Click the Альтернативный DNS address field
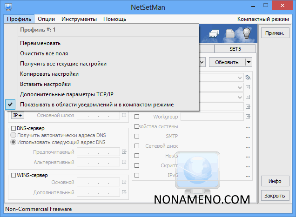The height and width of the screenshot is (217, 296). click(x=98, y=162)
